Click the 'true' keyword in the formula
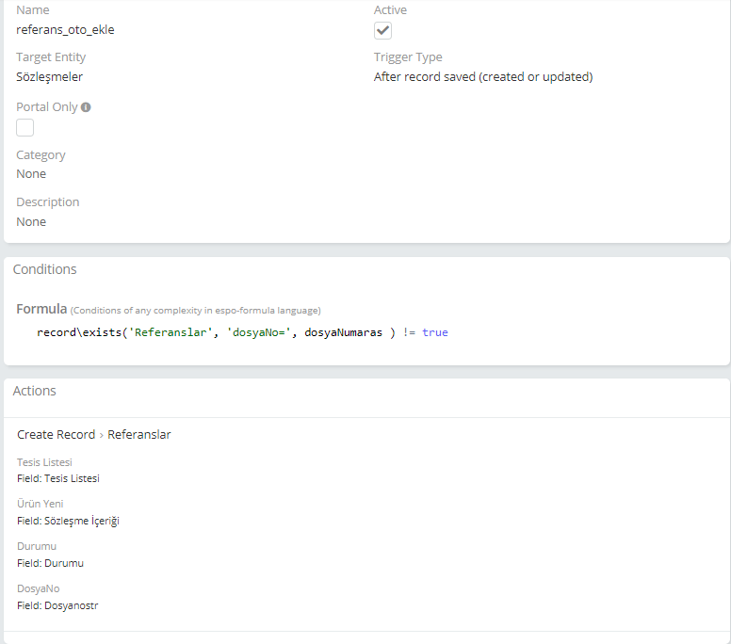Viewport: 731px width, 644px height. (x=435, y=332)
